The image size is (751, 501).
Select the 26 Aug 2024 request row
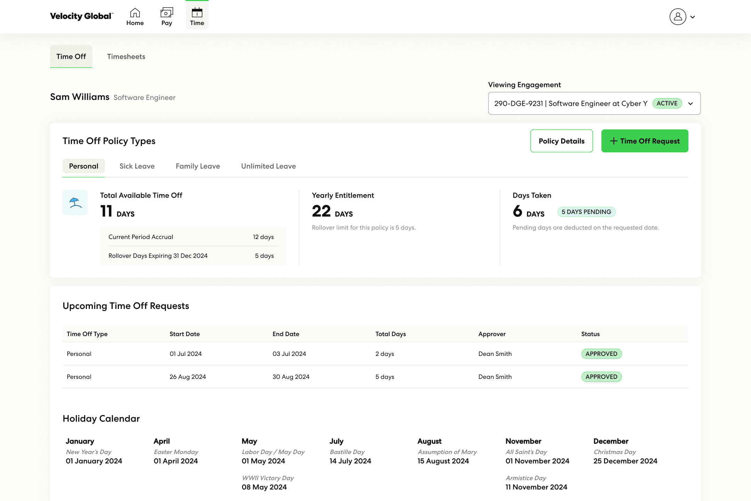coord(188,377)
